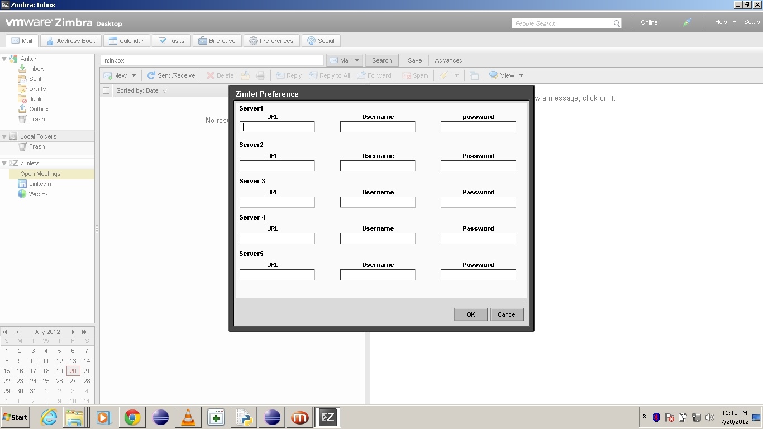Open the Trash folder under Ankur
This screenshot has height=429, width=763.
point(37,119)
